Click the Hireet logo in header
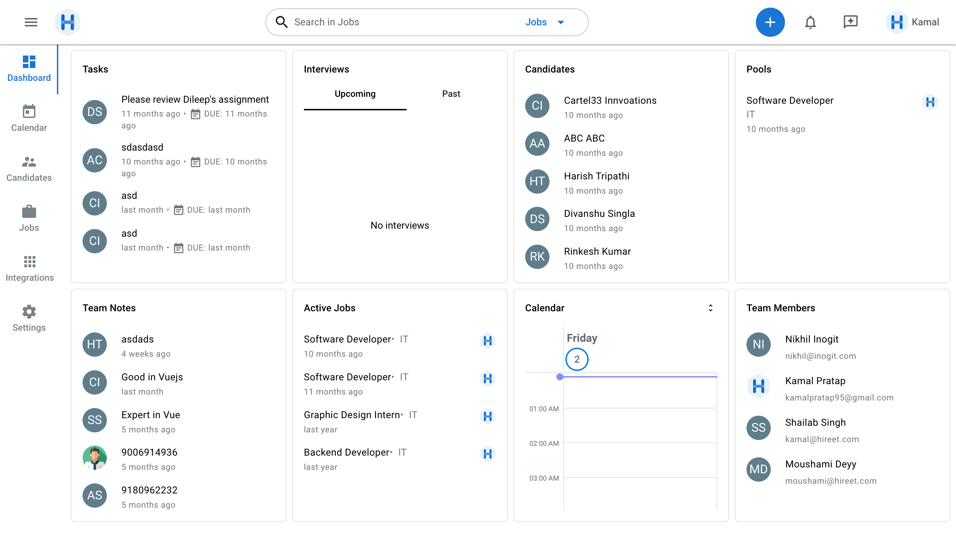The image size is (956, 533). tap(68, 22)
